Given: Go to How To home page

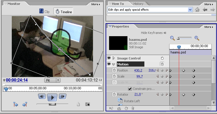Looking at the screenshot, I should [x=197, y=9].
